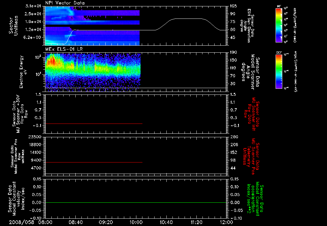The width and height of the screenshot is (327, 226).
Task: Click the 105 degree sun elevation tick
Action: click(233, 6)
